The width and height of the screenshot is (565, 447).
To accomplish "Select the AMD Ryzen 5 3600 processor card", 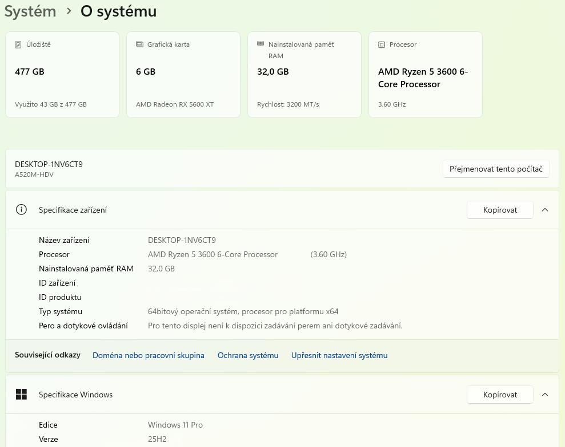I will tap(426, 75).
